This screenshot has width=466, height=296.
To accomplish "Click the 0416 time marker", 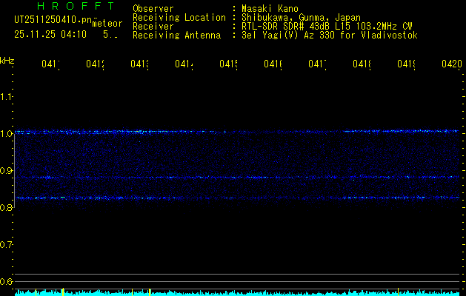I will [x=273, y=64].
